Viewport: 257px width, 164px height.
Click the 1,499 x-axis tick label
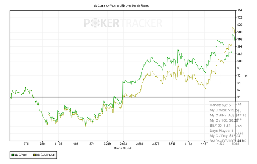pyautogui.click(x=75, y=144)
